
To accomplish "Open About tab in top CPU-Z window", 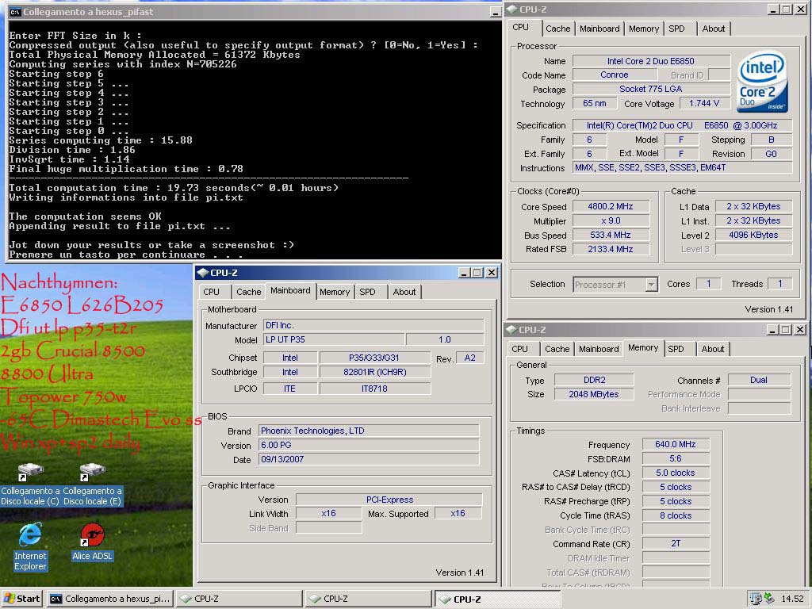I will [x=713, y=29].
